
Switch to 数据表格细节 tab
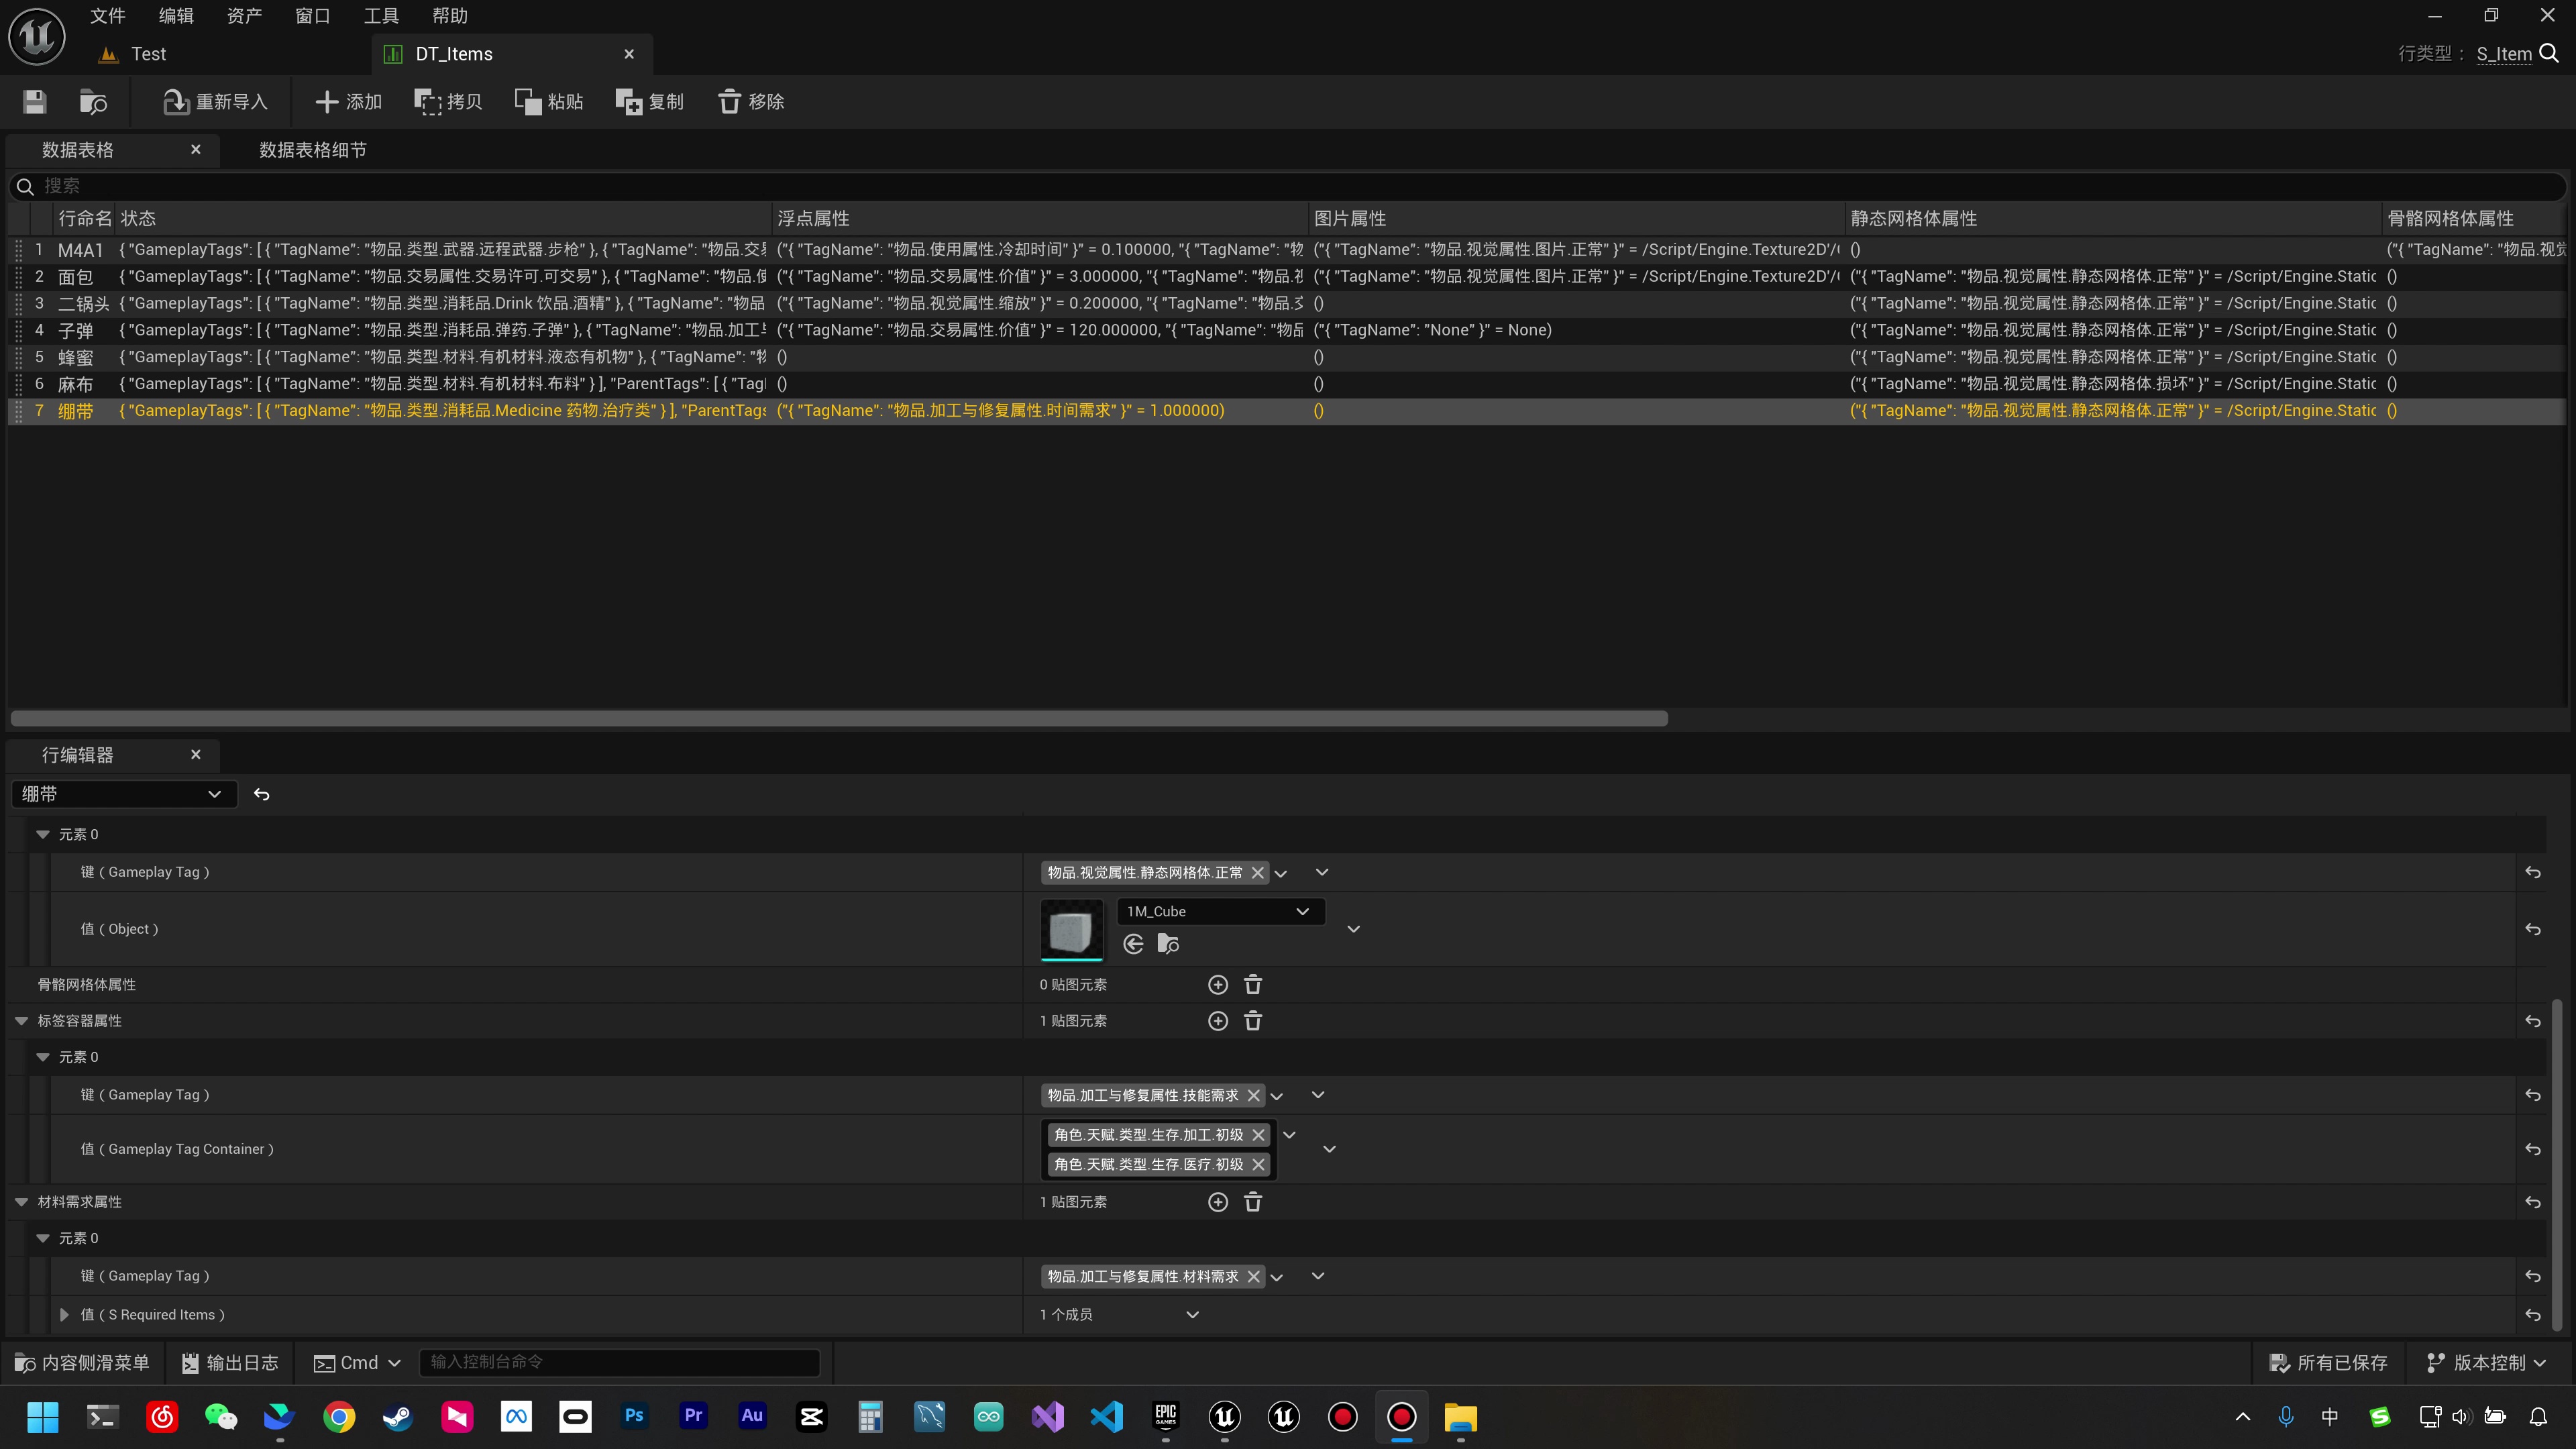312,150
